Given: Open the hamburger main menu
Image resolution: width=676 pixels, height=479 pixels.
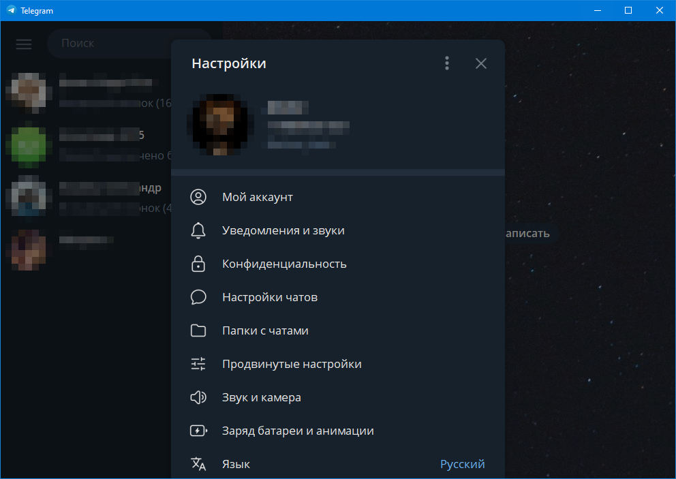Looking at the screenshot, I should [x=24, y=44].
